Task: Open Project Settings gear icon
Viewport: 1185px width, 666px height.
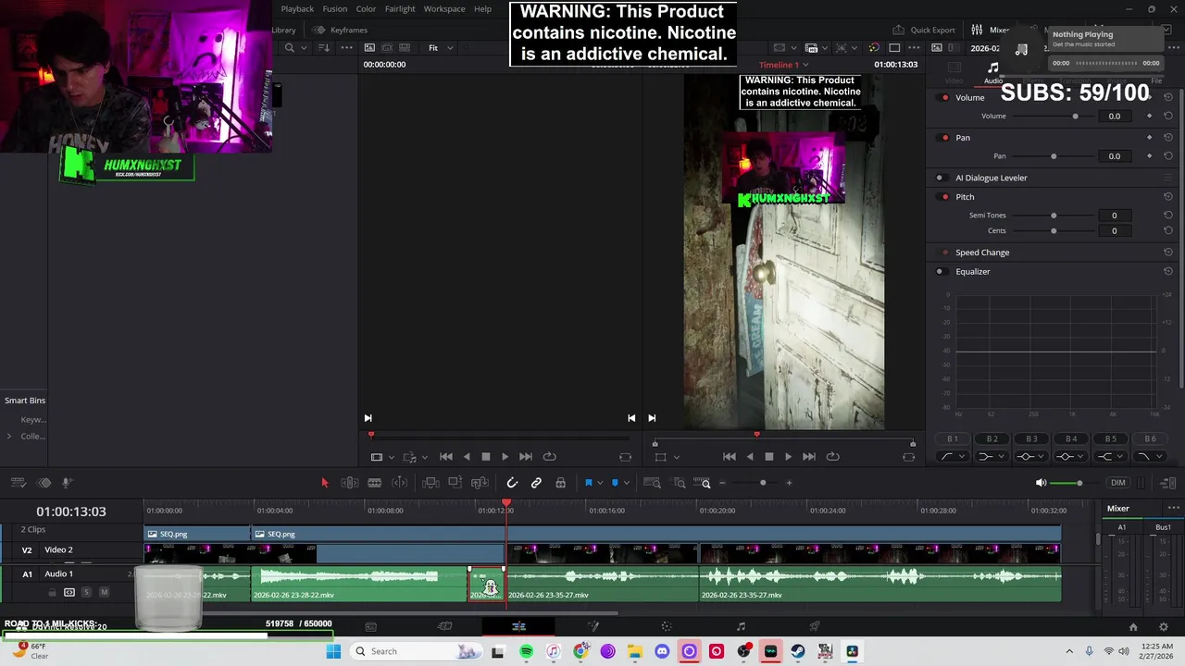Action: [x=1164, y=626]
